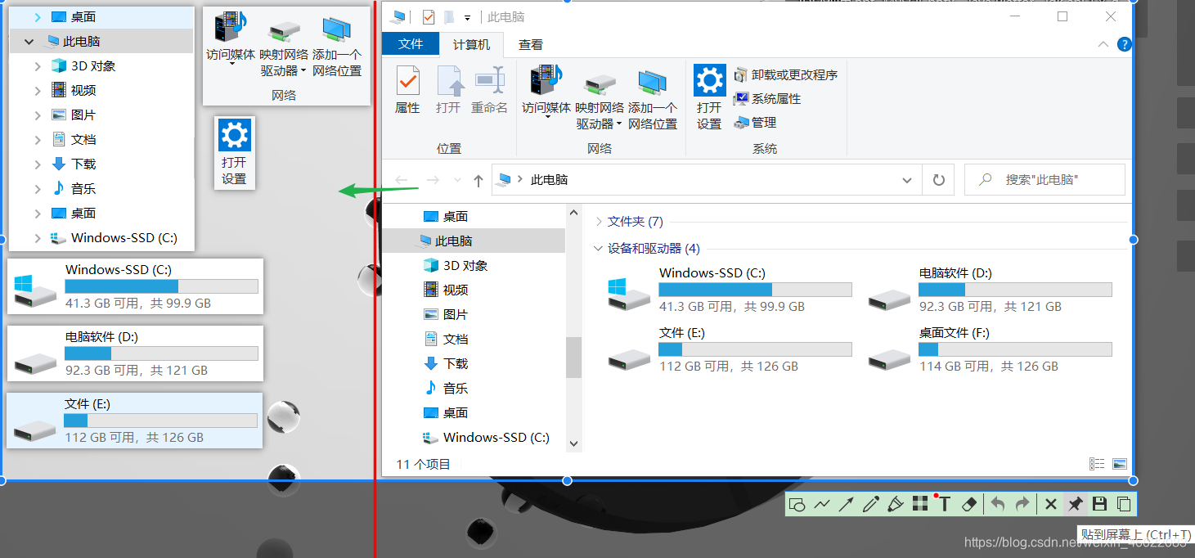Select the Marker highlighter tool

pyautogui.click(x=895, y=504)
